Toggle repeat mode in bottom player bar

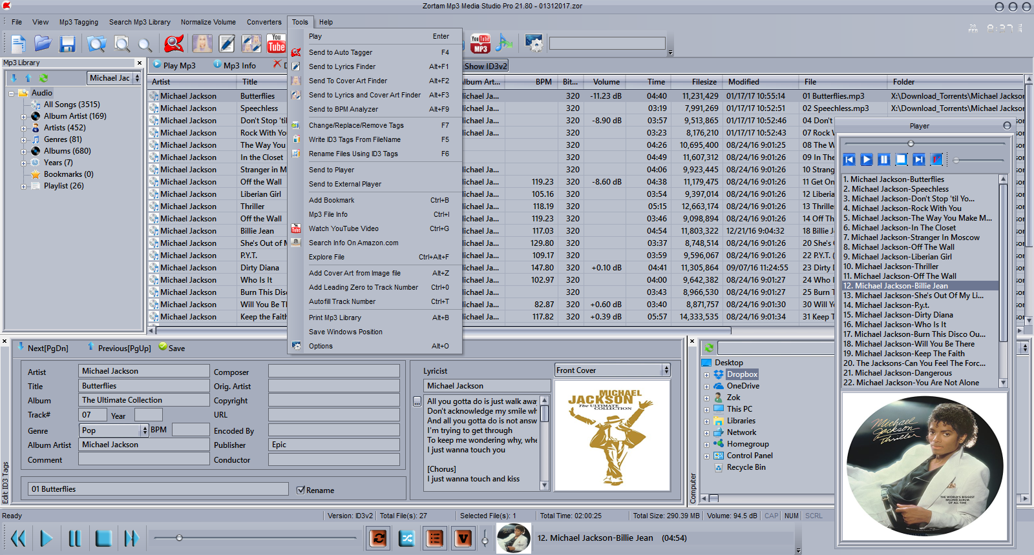pos(379,538)
